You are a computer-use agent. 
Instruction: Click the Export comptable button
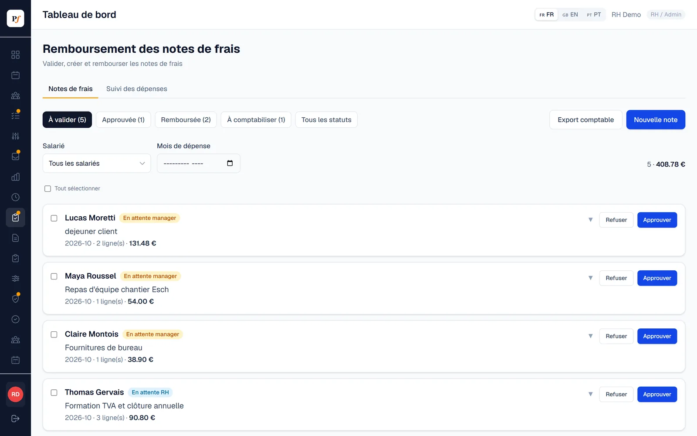click(586, 120)
